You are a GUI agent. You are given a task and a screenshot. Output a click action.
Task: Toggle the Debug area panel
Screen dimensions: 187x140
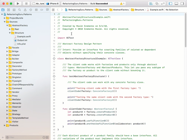pyautogui.click(x=176, y=4)
